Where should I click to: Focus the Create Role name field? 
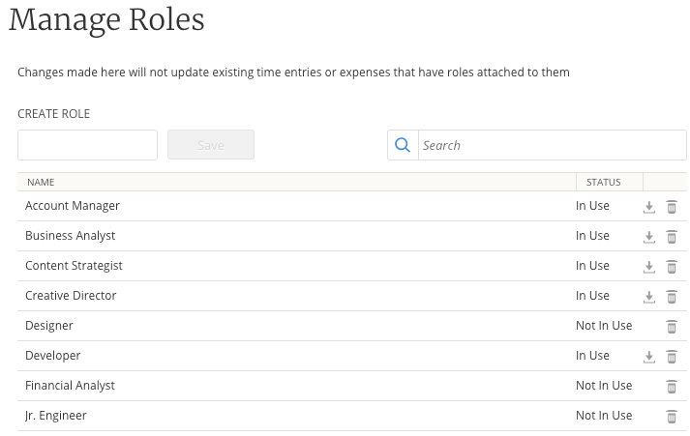click(87, 145)
